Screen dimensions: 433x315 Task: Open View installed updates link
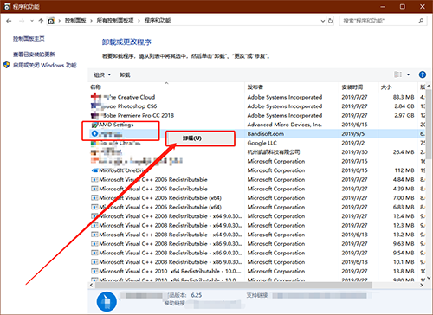click(34, 54)
